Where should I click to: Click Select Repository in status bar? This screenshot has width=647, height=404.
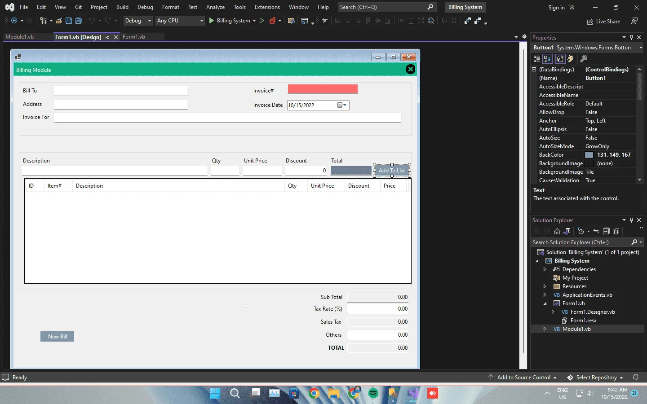coord(595,378)
